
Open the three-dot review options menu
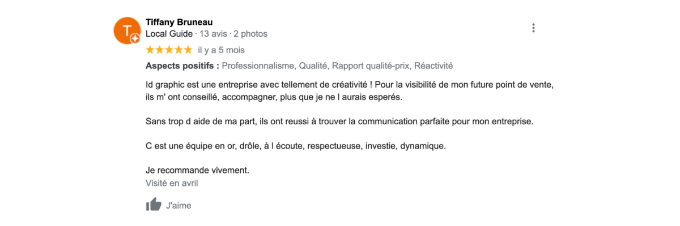(533, 28)
